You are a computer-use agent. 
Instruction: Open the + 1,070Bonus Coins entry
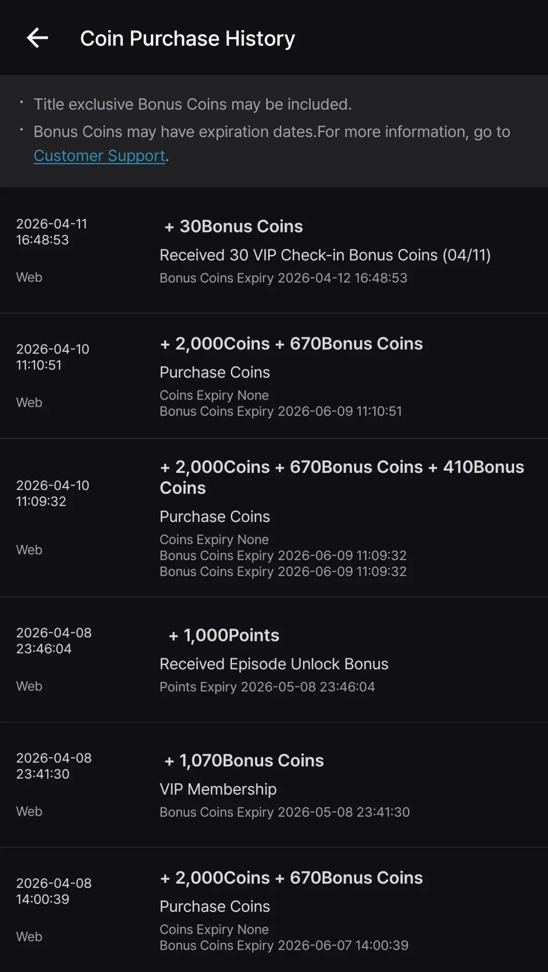click(x=274, y=785)
